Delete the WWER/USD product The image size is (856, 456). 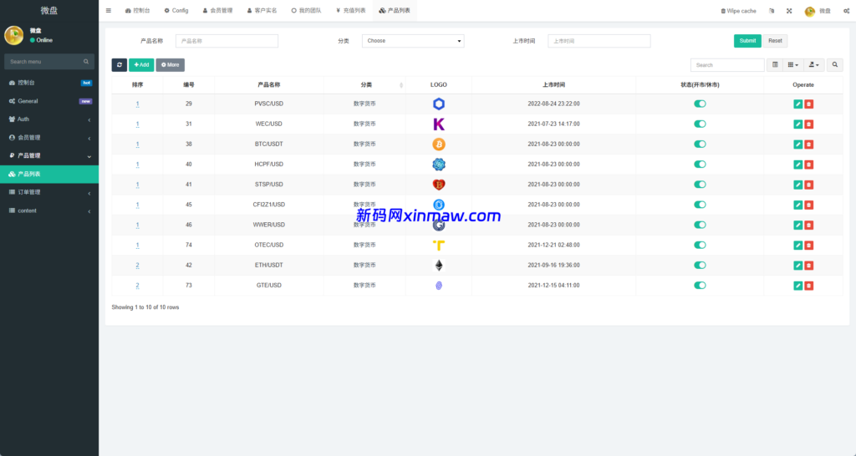coord(808,225)
